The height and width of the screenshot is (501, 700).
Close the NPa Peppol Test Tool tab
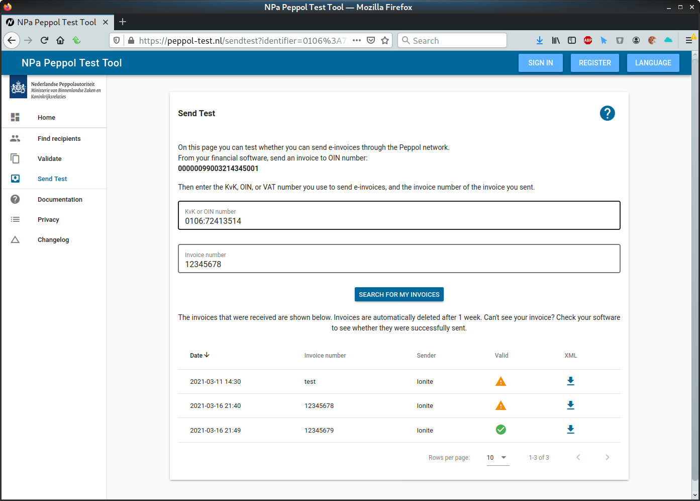click(x=106, y=22)
